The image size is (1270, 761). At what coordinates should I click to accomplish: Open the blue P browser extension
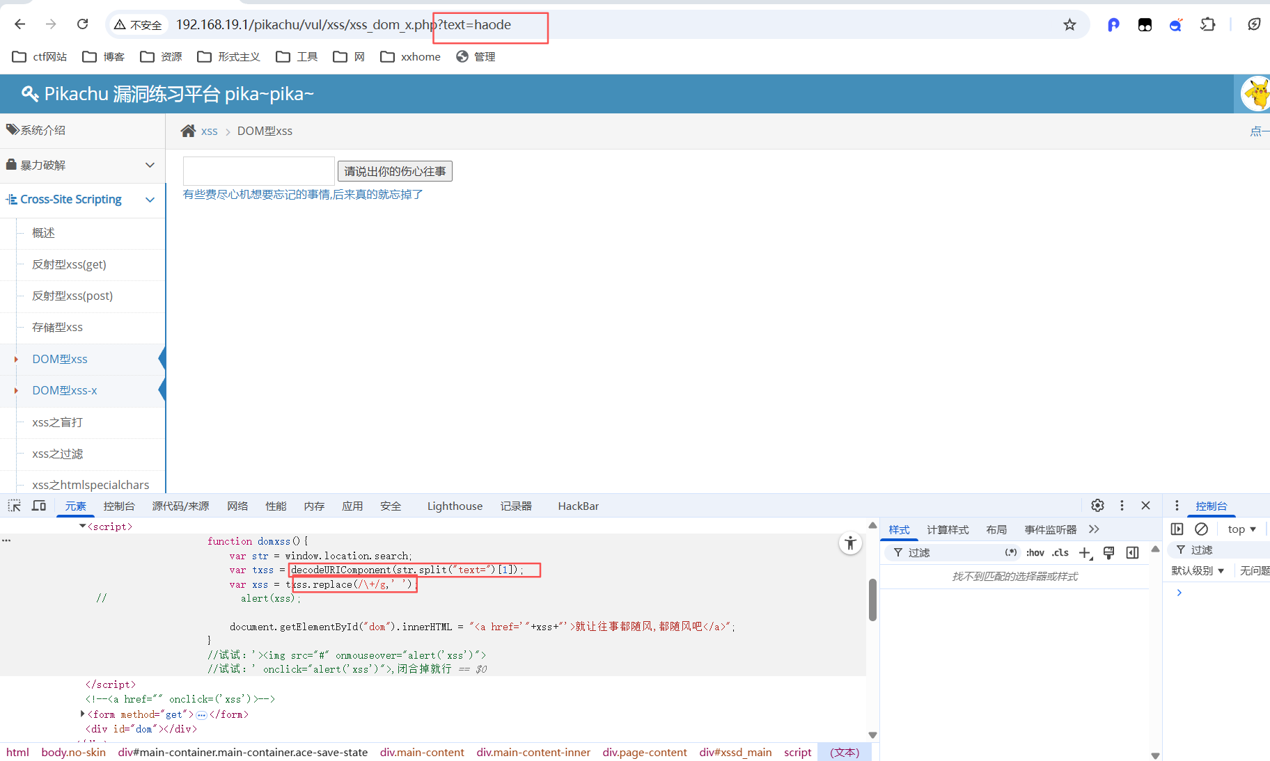click(x=1113, y=25)
